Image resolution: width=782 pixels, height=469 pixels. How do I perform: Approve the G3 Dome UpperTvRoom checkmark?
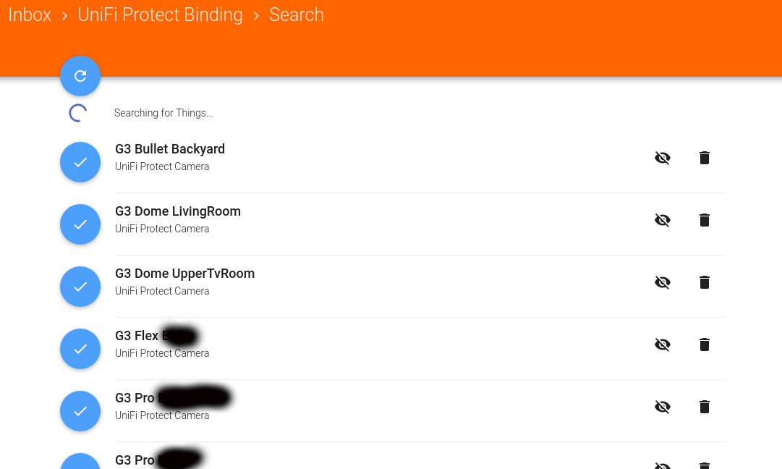(80, 287)
